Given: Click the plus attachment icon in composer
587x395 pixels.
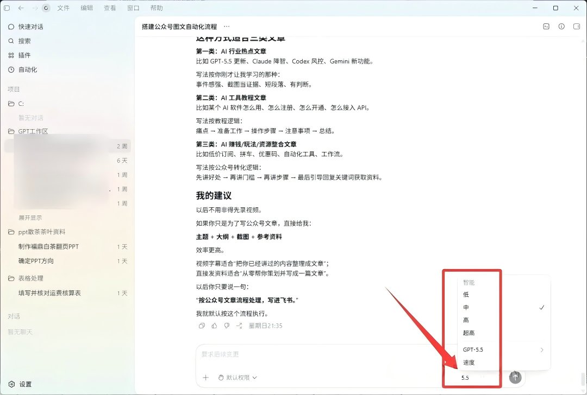Looking at the screenshot, I should [x=205, y=378].
